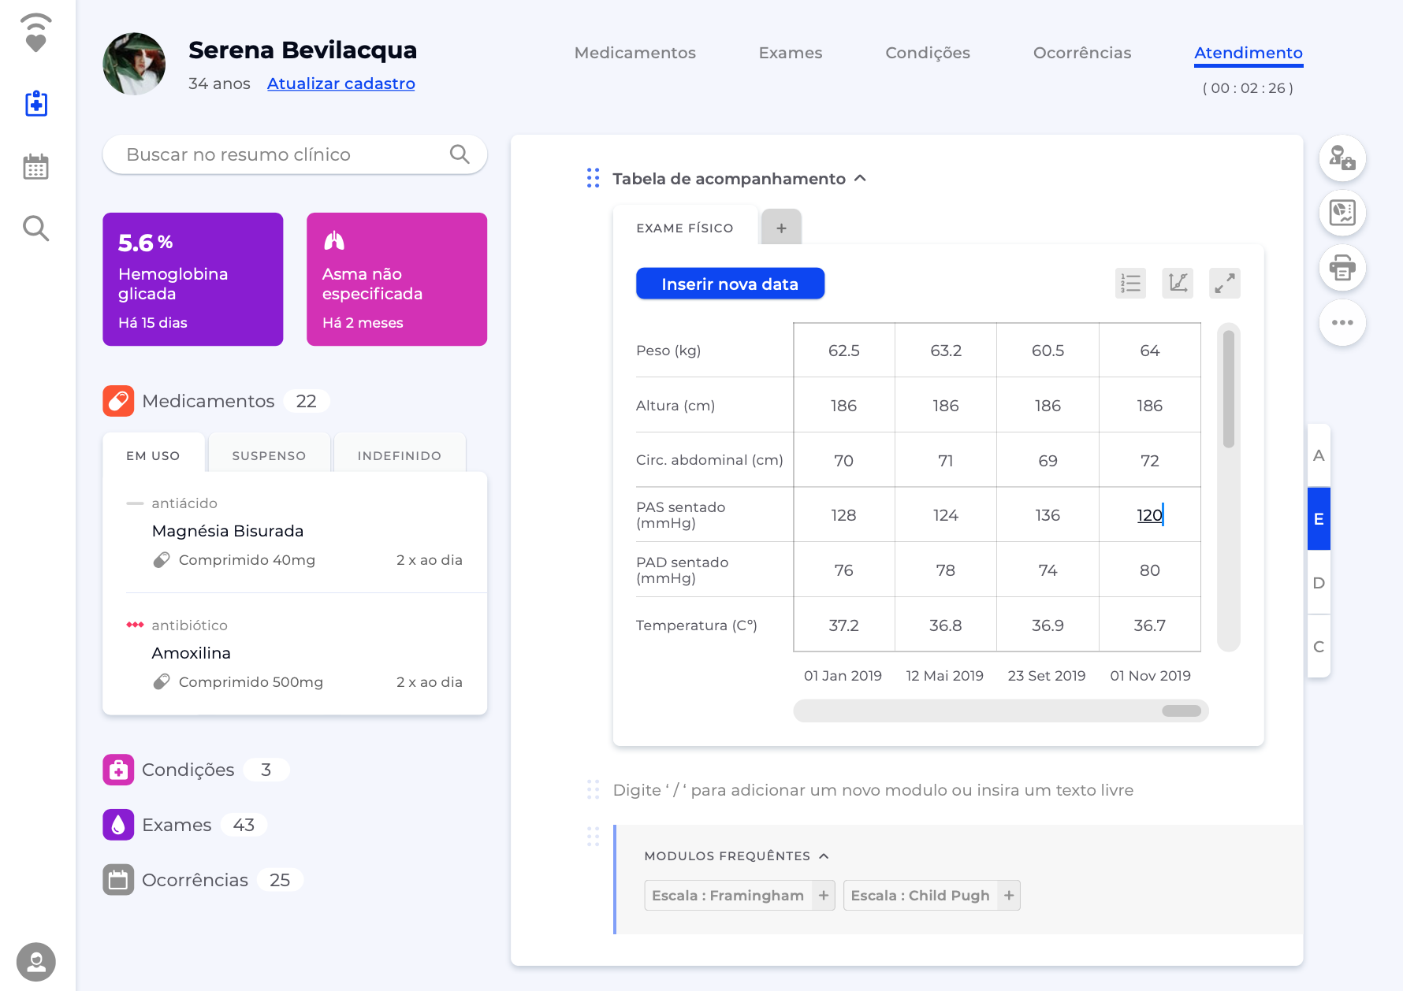Select side index letter A
Viewport: 1403px width, 991px height.
coord(1319,455)
